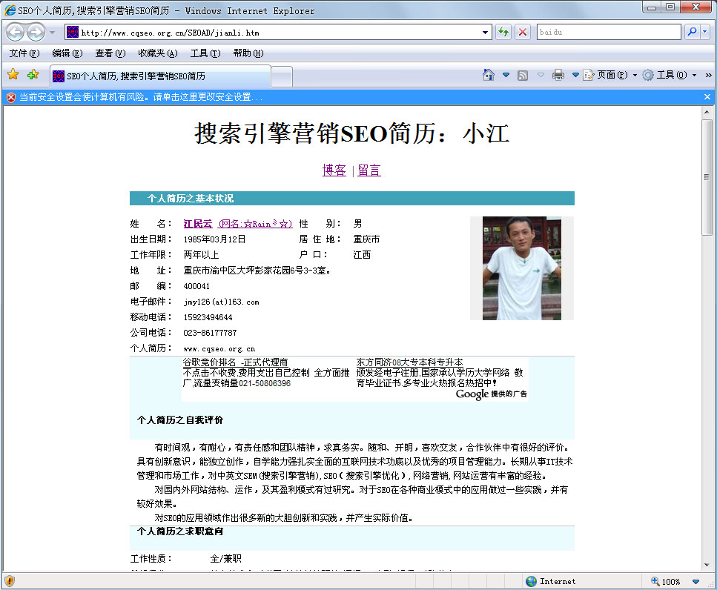This screenshot has height=590, width=717.
Task: Expand the address bar history dropdown
Action: [486, 33]
